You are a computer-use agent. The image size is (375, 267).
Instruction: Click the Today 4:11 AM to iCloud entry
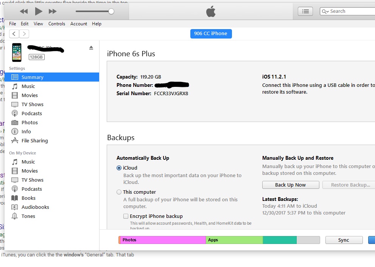click(289, 206)
